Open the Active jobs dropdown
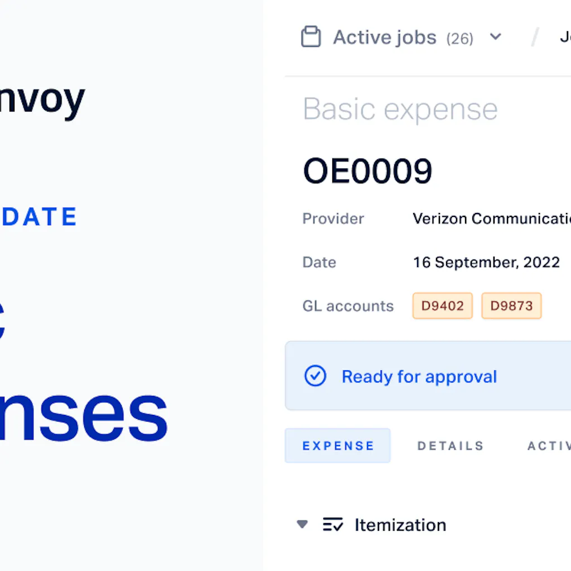This screenshot has width=571, height=571. tap(495, 37)
